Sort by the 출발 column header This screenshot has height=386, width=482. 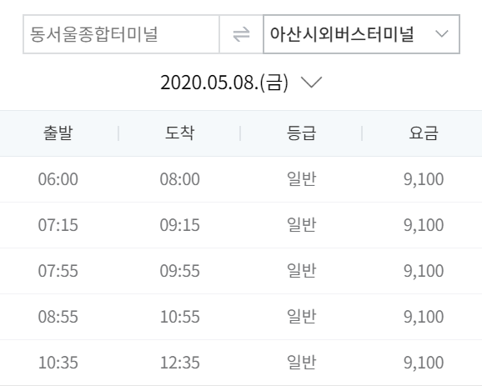coord(58,133)
